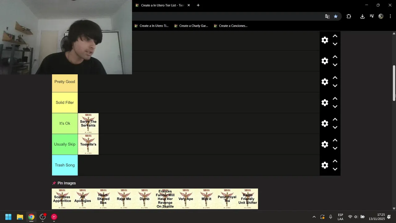Image resolution: width=396 pixels, height=223 pixels.
Task: Toggle the bookmark star icon
Action: pos(336,16)
